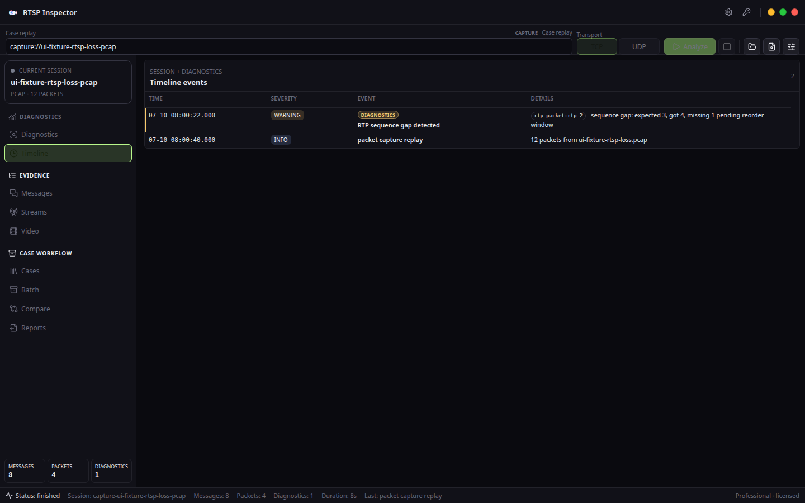Screen dimensions: 805x503
Task: Open the Batch view
Action: (x=68, y=290)
